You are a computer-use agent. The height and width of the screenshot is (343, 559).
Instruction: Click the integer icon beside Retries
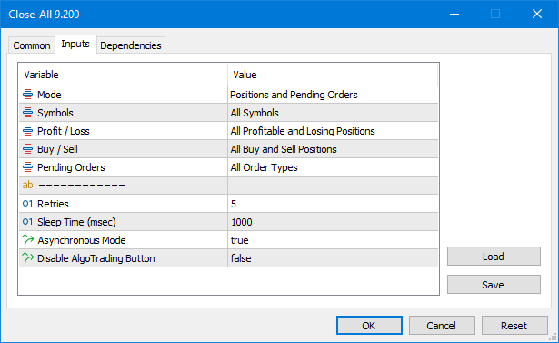coord(27,204)
